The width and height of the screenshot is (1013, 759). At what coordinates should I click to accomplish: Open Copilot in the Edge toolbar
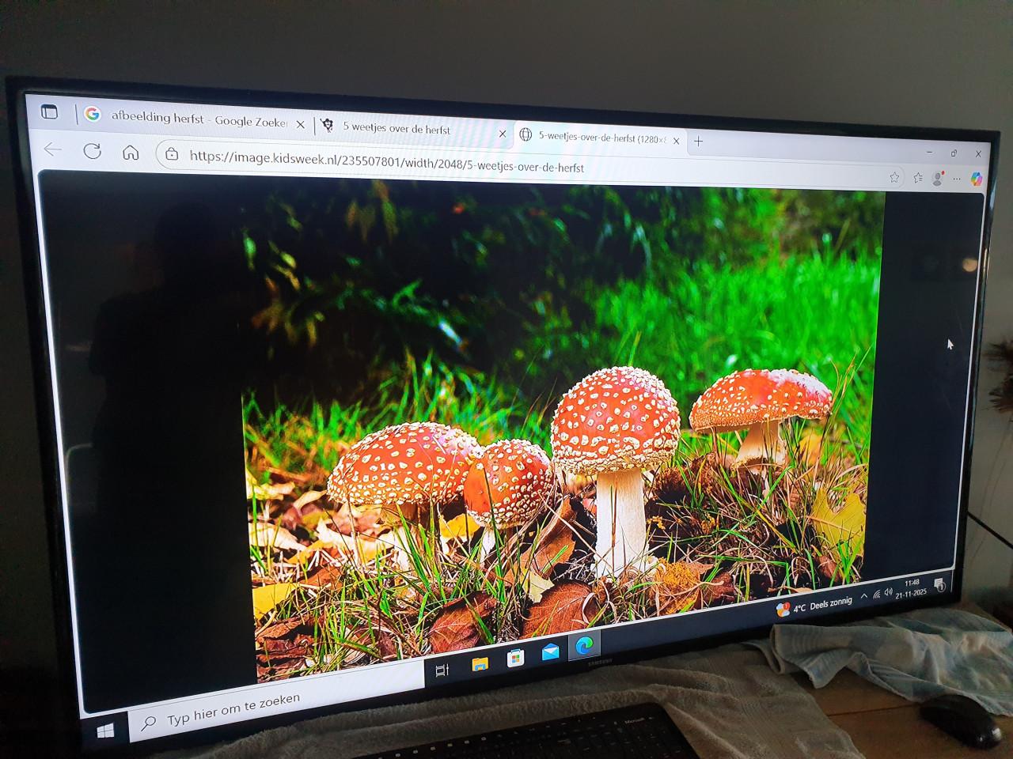coord(978,179)
